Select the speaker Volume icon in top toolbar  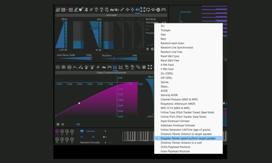137,10
